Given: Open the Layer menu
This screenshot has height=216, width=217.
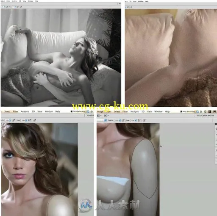Looking at the screenshot, I should click(x=108, y=111).
